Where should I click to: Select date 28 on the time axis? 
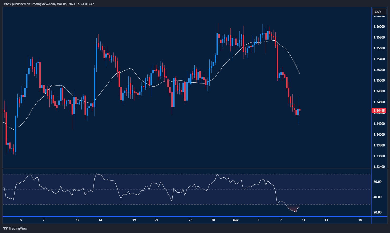213,220
